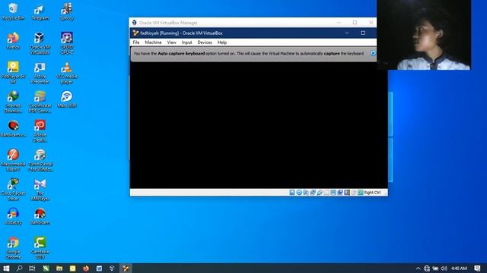
Task: Click the optical drive status icon
Action: (299, 193)
